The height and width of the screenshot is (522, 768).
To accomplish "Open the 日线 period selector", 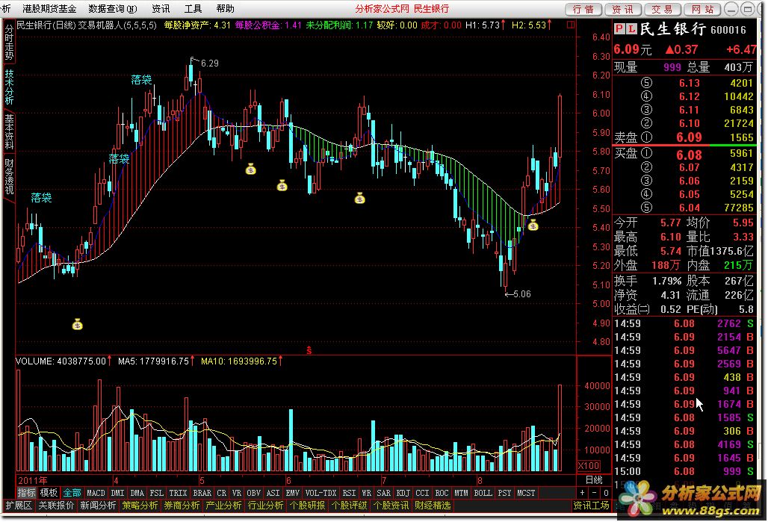I will 594,480.
